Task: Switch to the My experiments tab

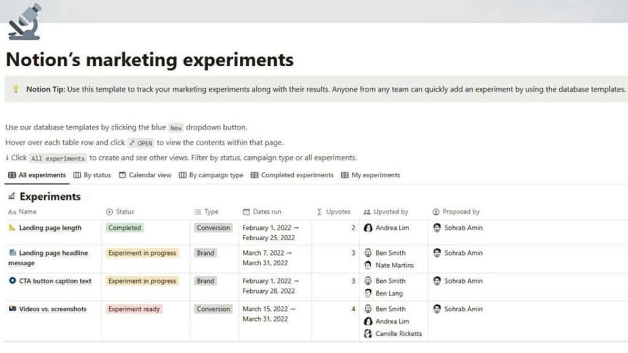Action: point(372,175)
